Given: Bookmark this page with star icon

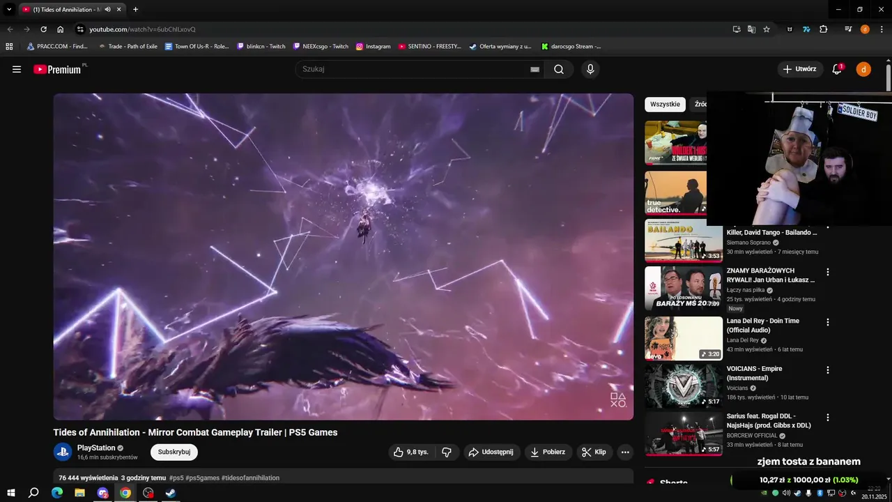Looking at the screenshot, I should tap(767, 29).
